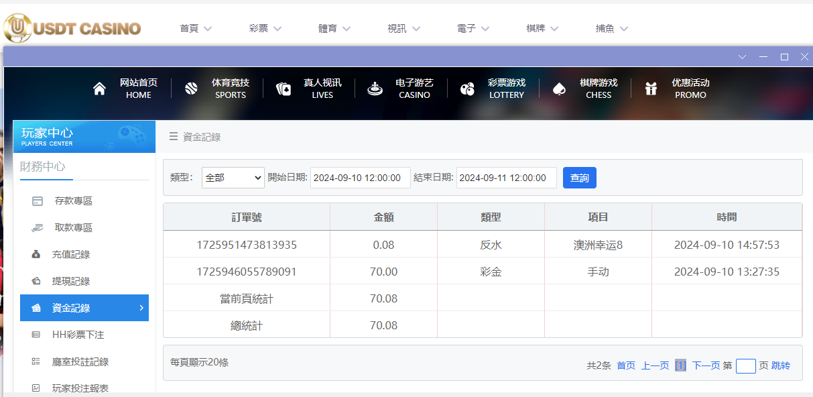
Task: Click the 充值記錄 icon in sidebar
Action: click(x=36, y=254)
